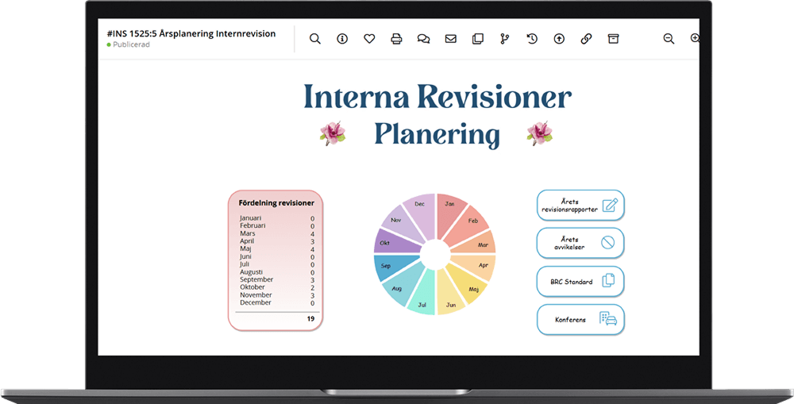Viewport: 794px width, 404px height.
Task: Click the search magnifier icon
Action: point(315,39)
